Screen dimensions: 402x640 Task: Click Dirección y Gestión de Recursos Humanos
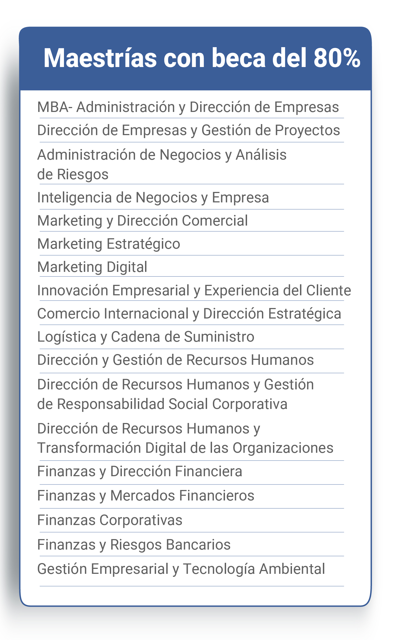tap(175, 360)
